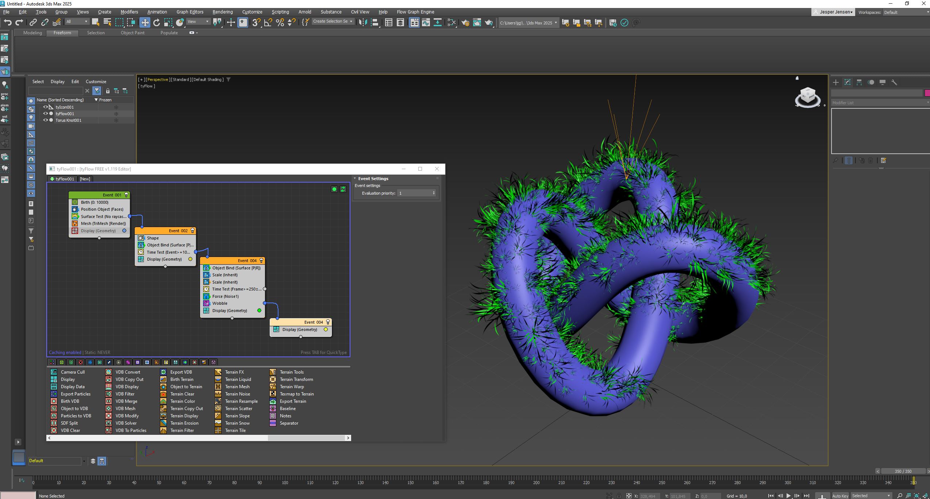Open the Material Editor icon
930x499 pixels.
[451, 23]
